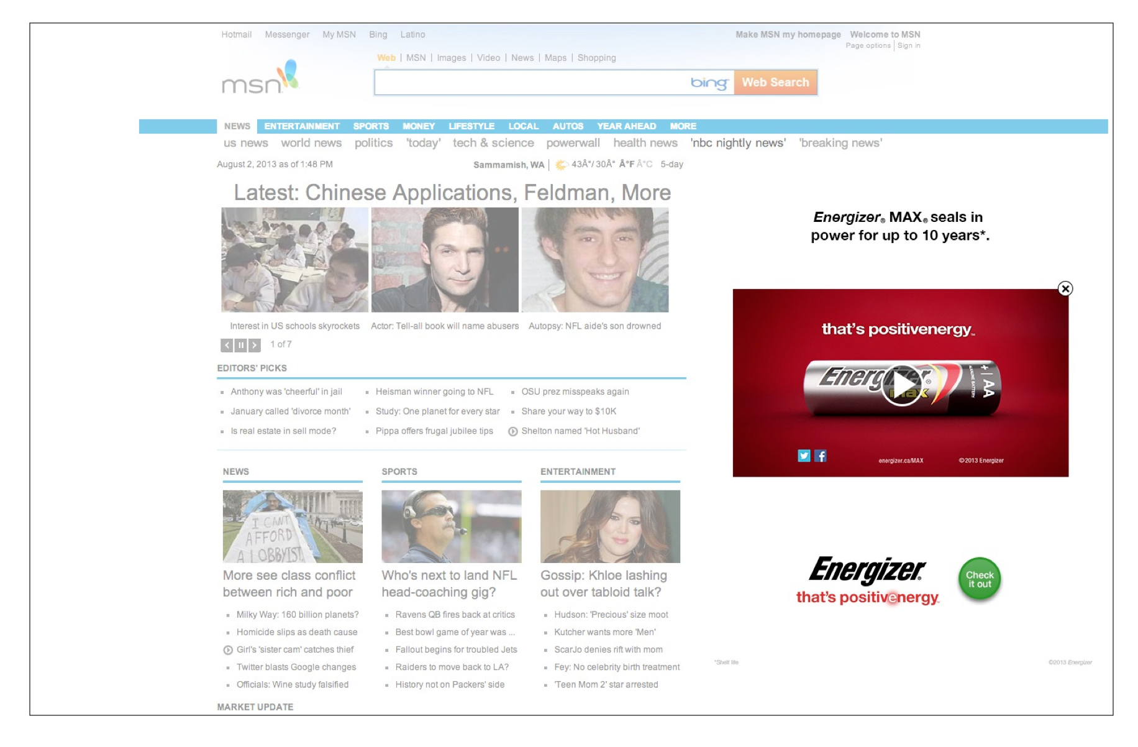Open 'Ravens QB fires back at critics'
Viewport: 1138px width, 747px height.
455,615
